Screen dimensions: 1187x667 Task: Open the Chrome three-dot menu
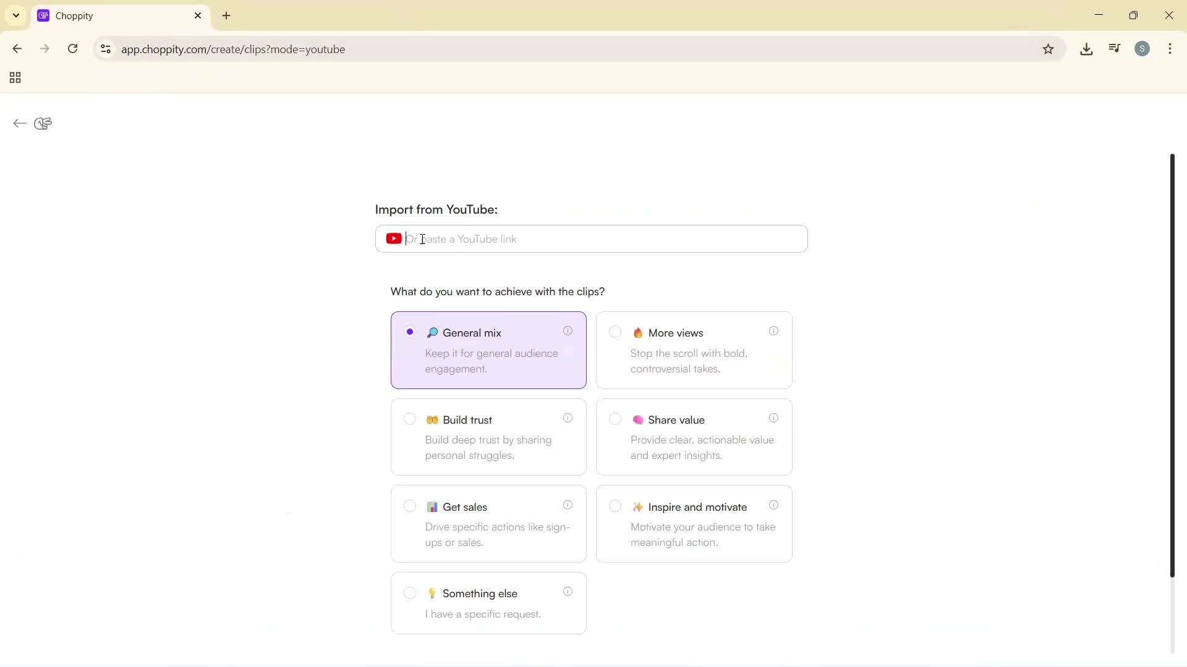click(1170, 49)
